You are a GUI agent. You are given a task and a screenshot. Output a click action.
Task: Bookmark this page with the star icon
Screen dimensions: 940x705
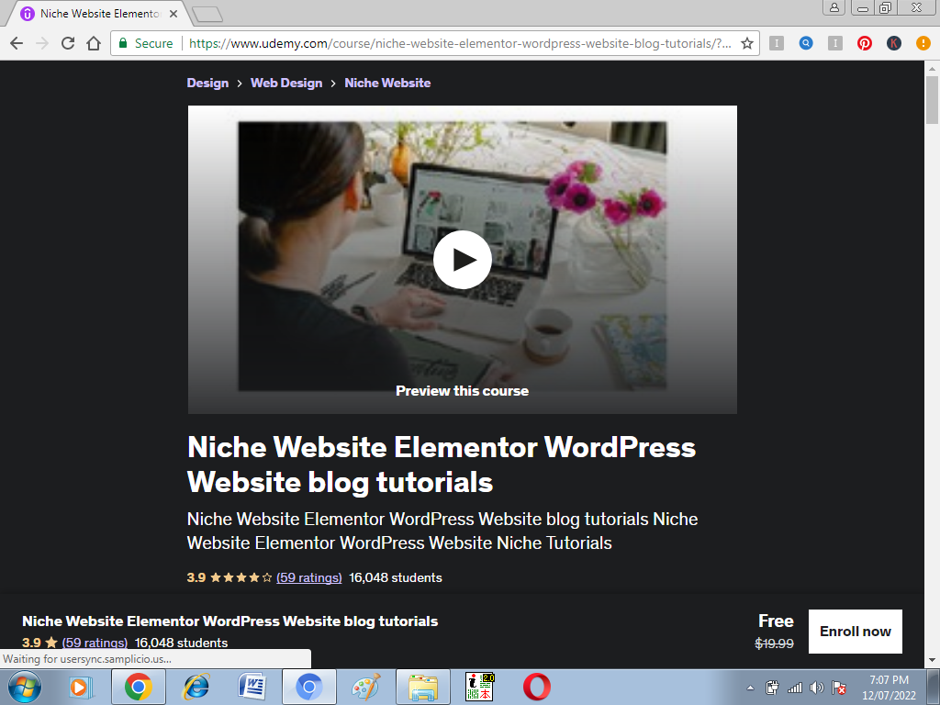(747, 43)
